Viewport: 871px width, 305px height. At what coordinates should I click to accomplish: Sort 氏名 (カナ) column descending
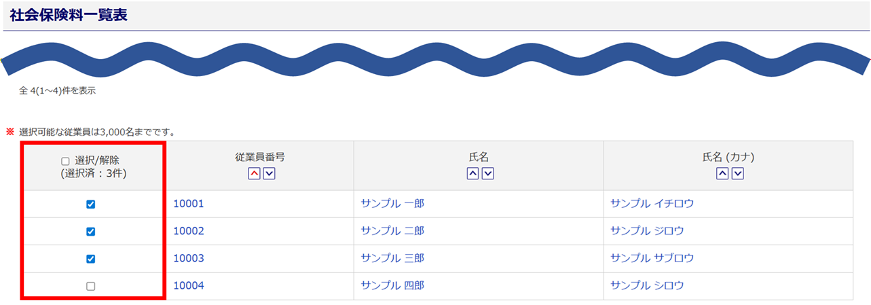click(x=738, y=174)
